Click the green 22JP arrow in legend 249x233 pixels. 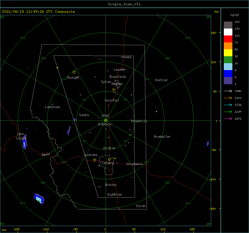(228, 112)
